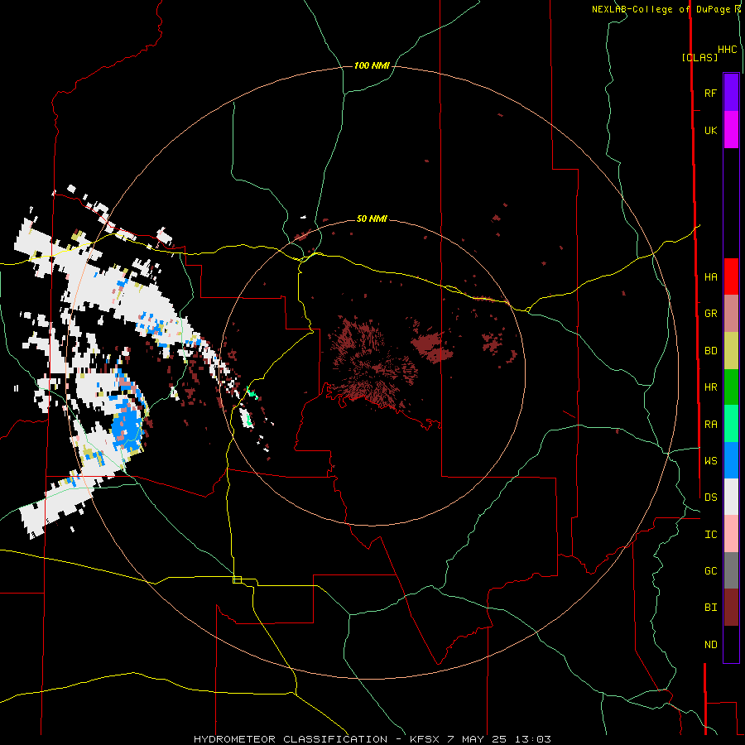Viewport: 745px width, 745px height.
Task: Click the 50 NMI range ring label
Action: pos(372,219)
